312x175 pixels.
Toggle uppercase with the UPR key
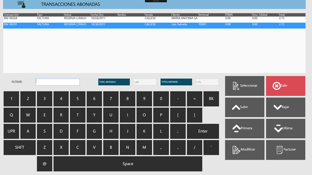[12, 131]
